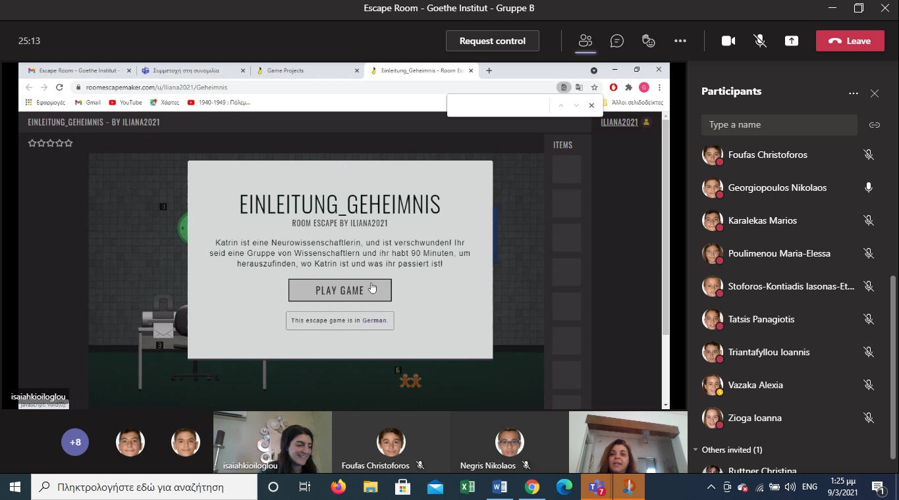Click the Participants list vertical scrollbar
899x500 pixels.
(x=893, y=362)
